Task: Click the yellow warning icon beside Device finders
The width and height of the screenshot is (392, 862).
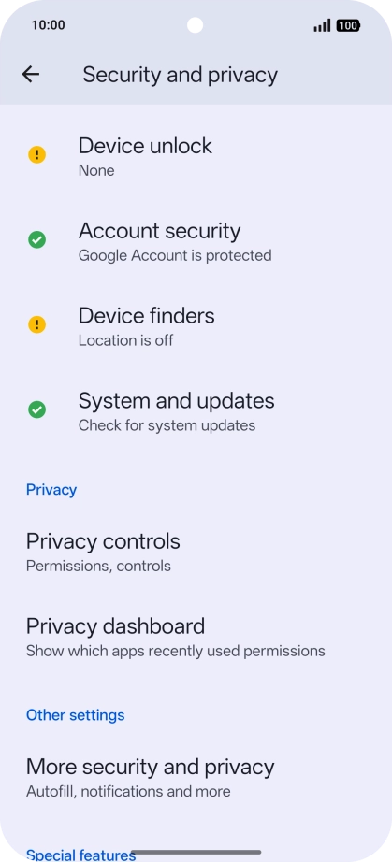Action: click(x=36, y=325)
